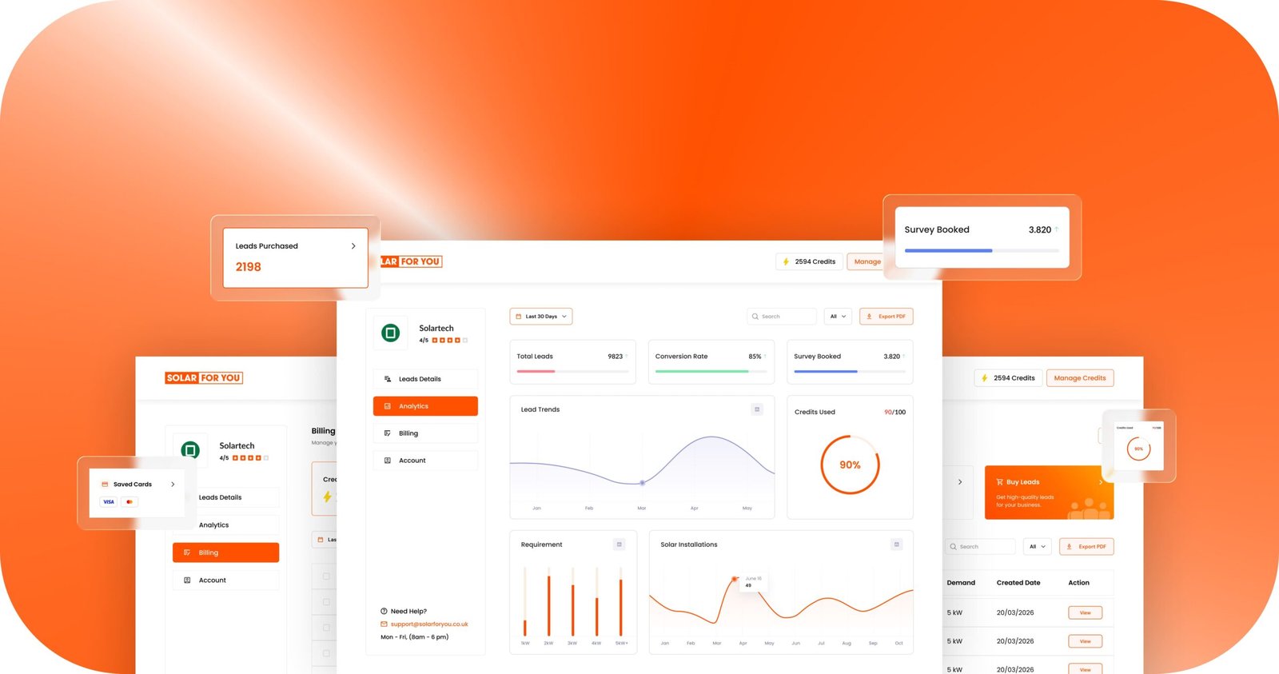Click the chevron on the Buy Leads banner

[1101, 482]
